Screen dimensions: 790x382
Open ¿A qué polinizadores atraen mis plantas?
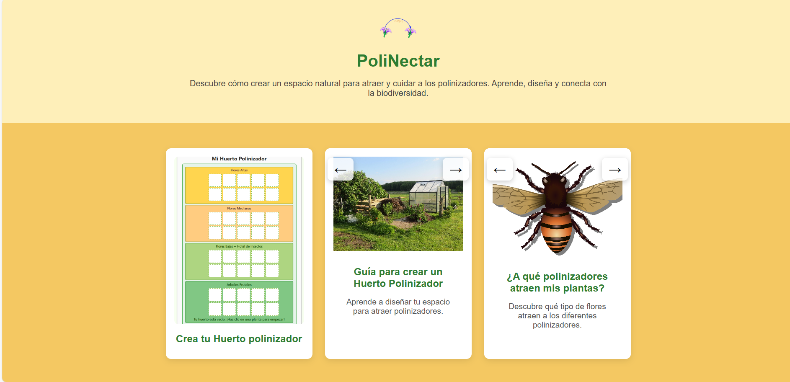557,282
